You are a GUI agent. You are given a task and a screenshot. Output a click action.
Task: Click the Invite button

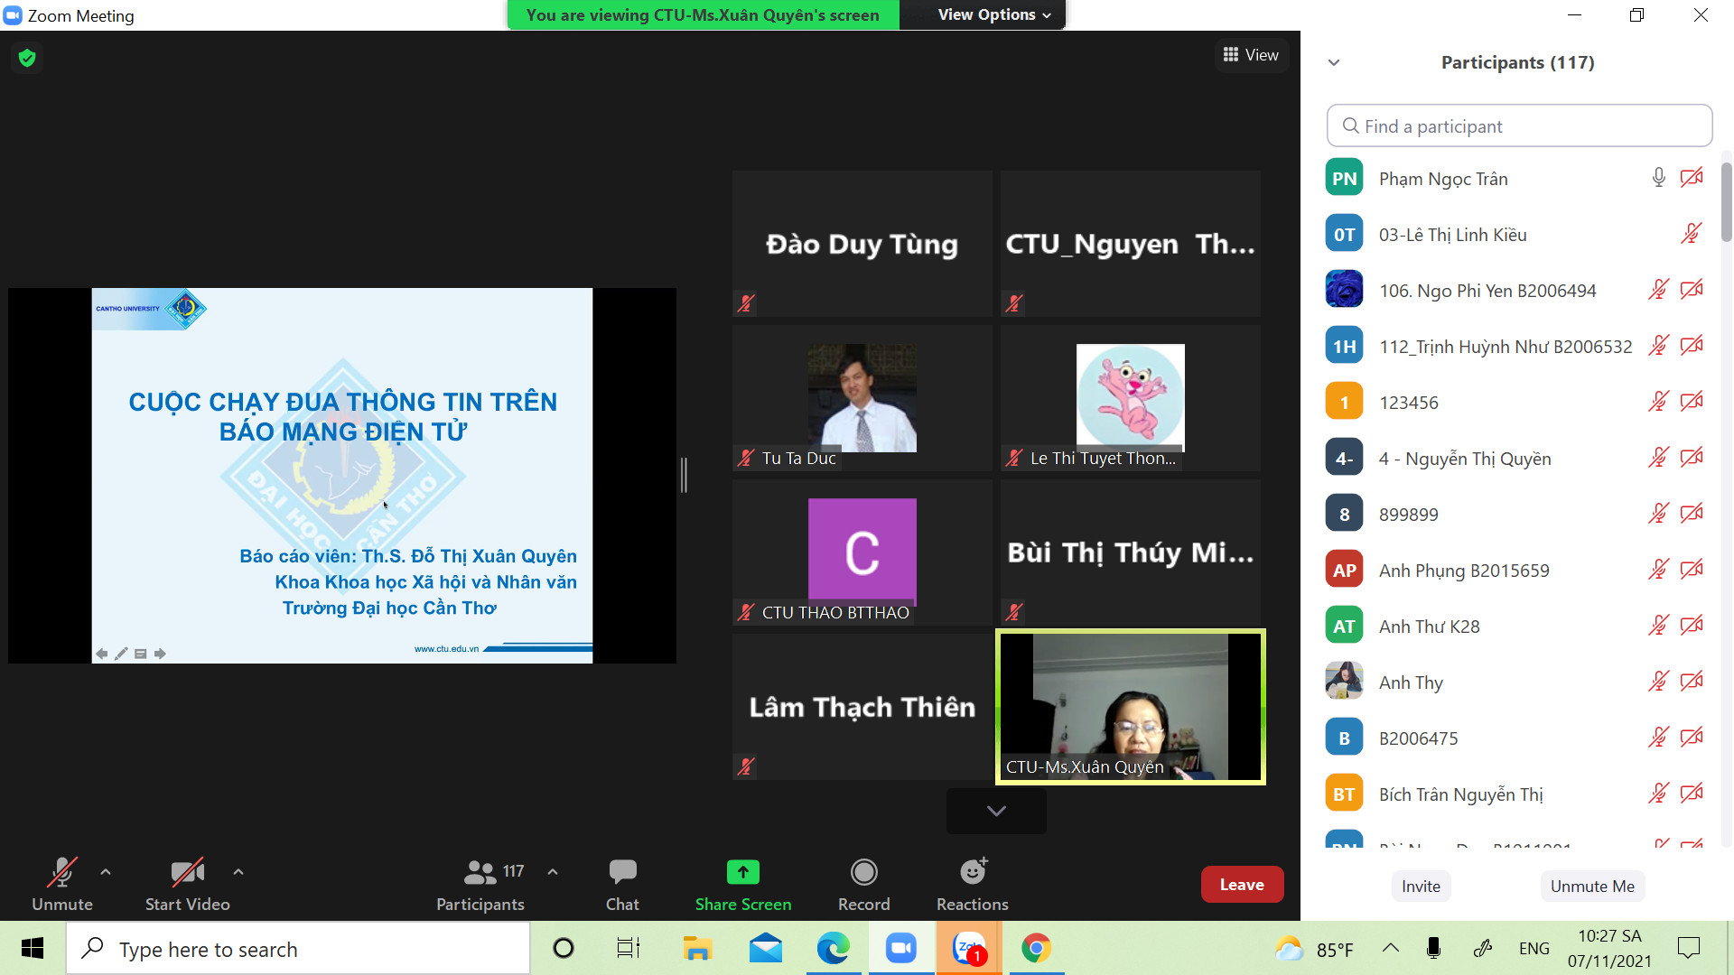(1420, 886)
